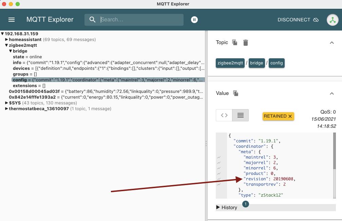Screen dimensions: 342x221
Task: Copy the value to clipboard
Action: click(x=235, y=93)
